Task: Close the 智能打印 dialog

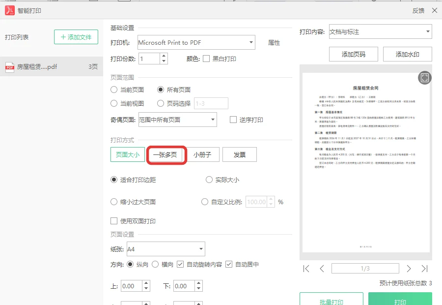Action: tap(435, 10)
